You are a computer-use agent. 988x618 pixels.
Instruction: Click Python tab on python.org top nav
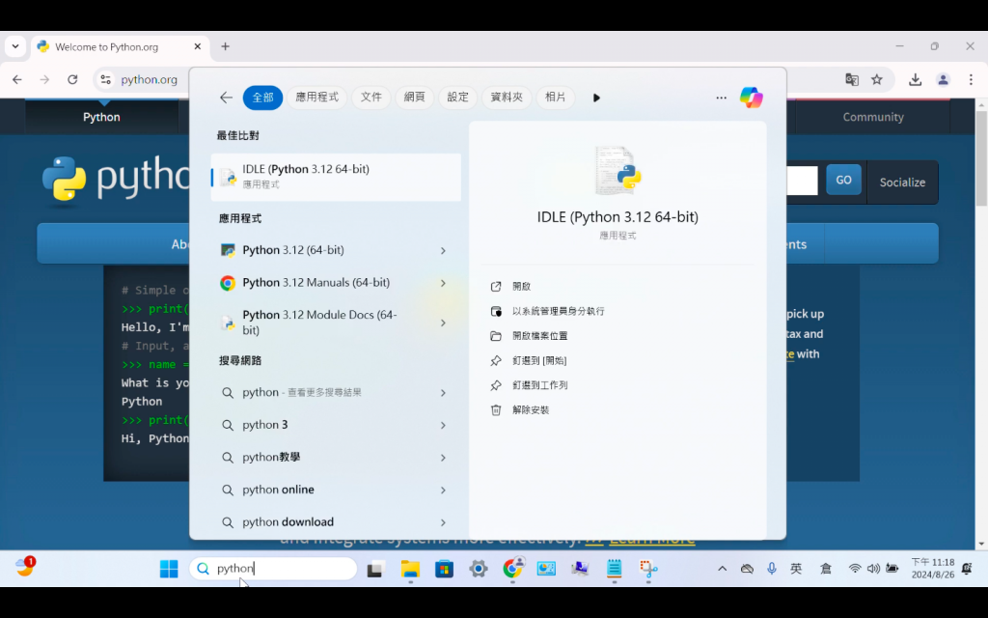click(101, 117)
